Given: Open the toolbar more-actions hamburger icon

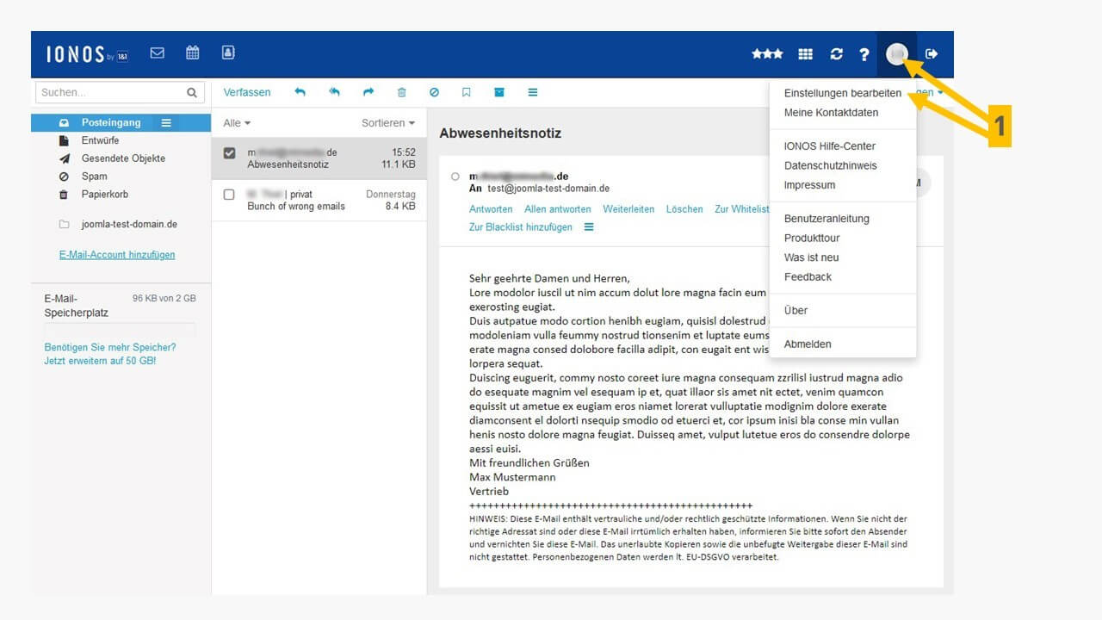Looking at the screenshot, I should click(x=533, y=92).
